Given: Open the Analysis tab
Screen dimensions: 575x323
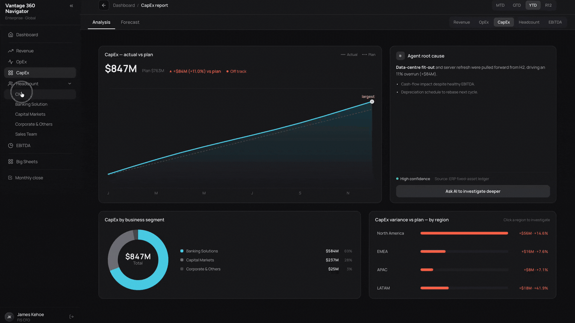Looking at the screenshot, I should pyautogui.click(x=101, y=22).
